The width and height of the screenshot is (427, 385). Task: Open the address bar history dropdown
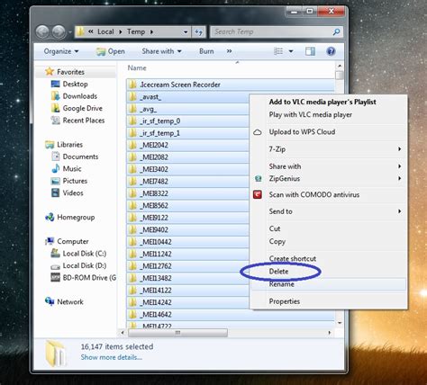pos(186,31)
